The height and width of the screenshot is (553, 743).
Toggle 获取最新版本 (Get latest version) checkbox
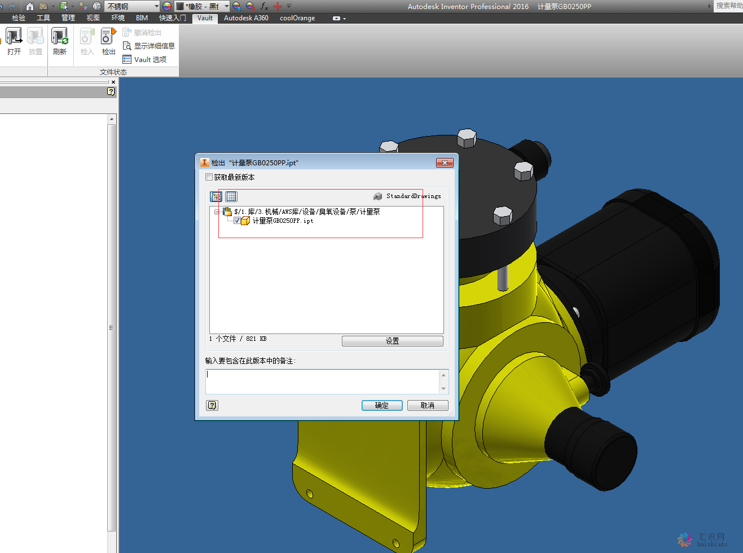tap(209, 177)
